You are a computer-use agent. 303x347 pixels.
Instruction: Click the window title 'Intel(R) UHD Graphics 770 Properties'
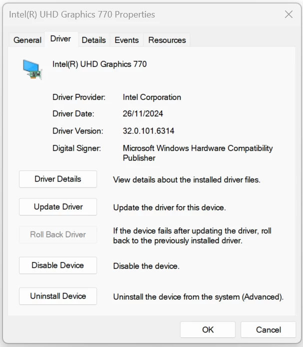point(82,14)
